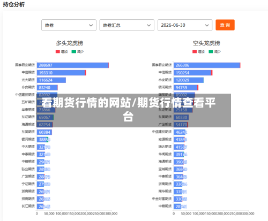268x221 pixels.
Task: Click the 持仓分析 heading
Action: (x=14, y=4)
